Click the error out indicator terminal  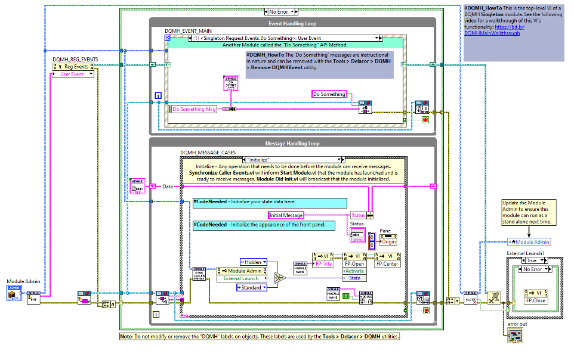pos(516,336)
